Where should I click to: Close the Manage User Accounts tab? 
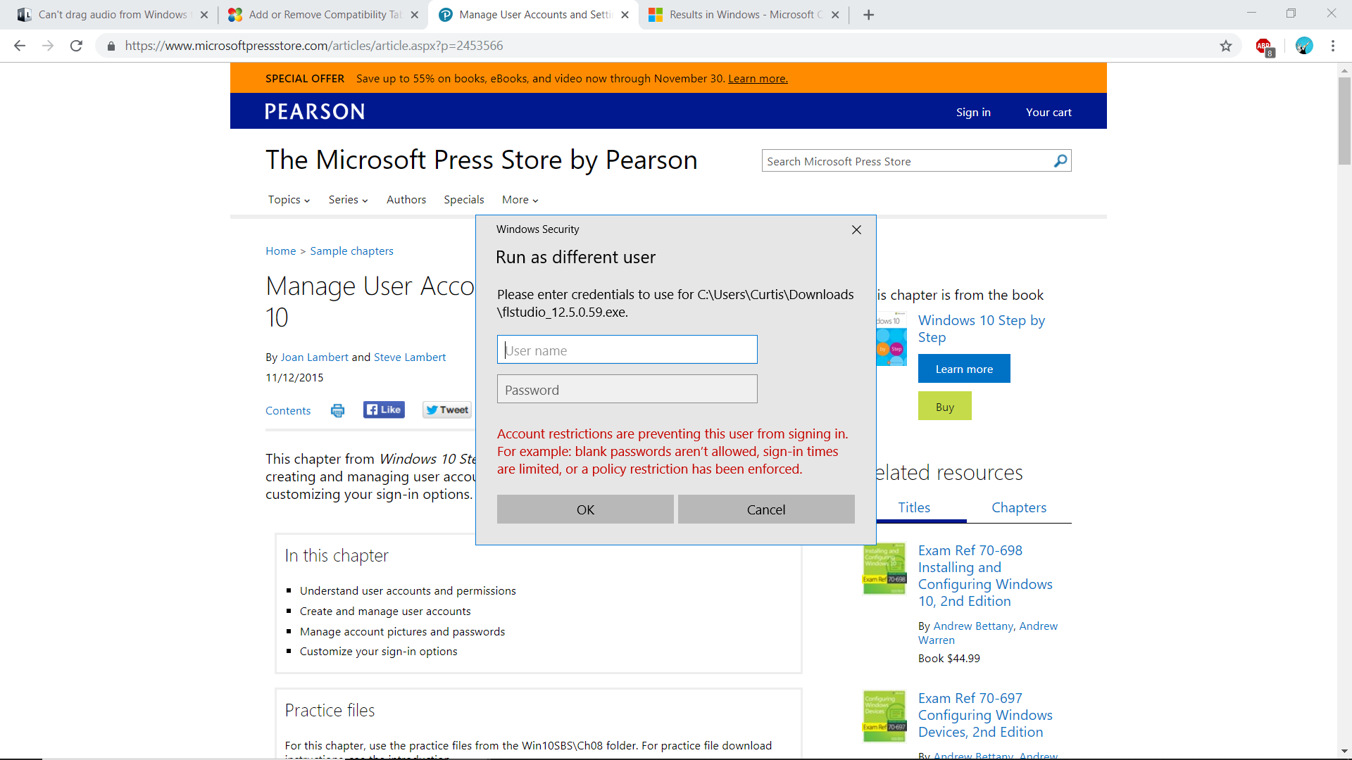(625, 15)
